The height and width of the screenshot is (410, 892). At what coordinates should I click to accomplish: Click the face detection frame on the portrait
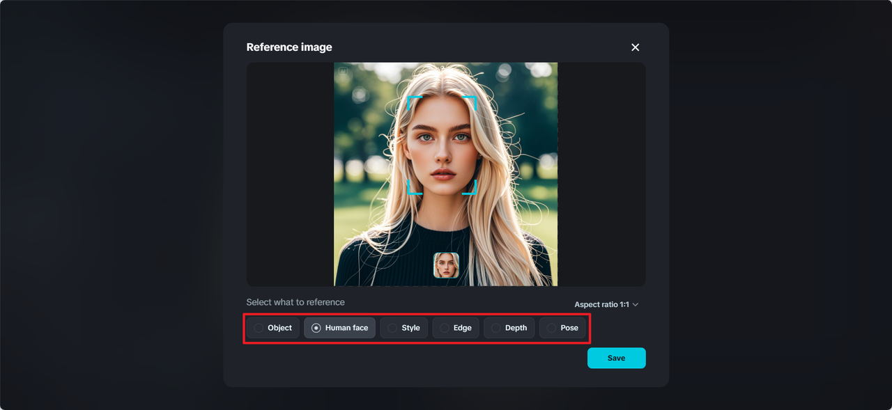[442, 145]
